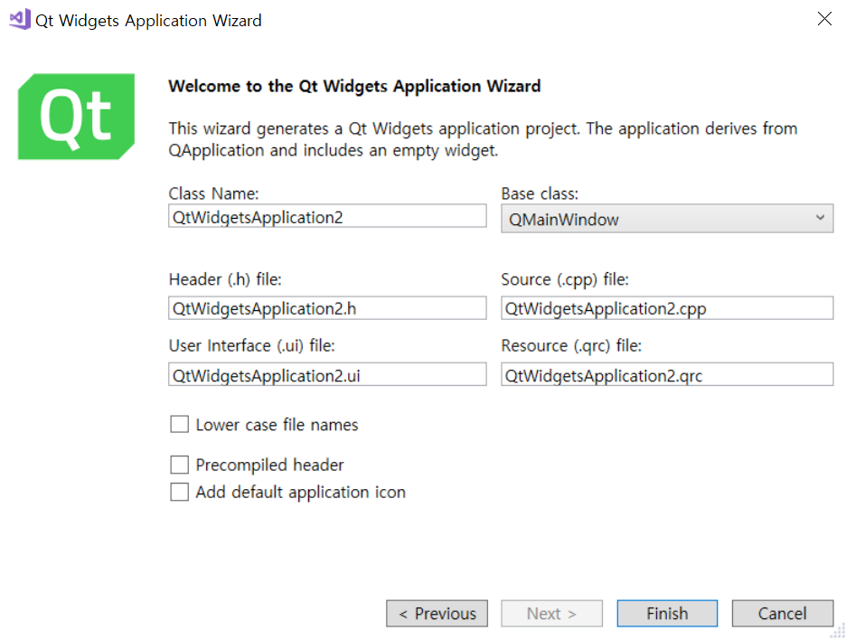
Task: Tick Add default application icon checkbox
Action: tap(179, 492)
